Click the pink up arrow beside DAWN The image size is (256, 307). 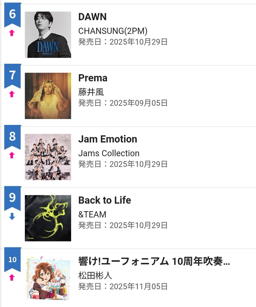(x=12, y=33)
